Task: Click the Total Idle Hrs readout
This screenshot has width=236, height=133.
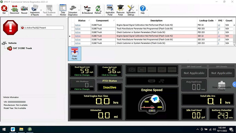Action: point(208,100)
